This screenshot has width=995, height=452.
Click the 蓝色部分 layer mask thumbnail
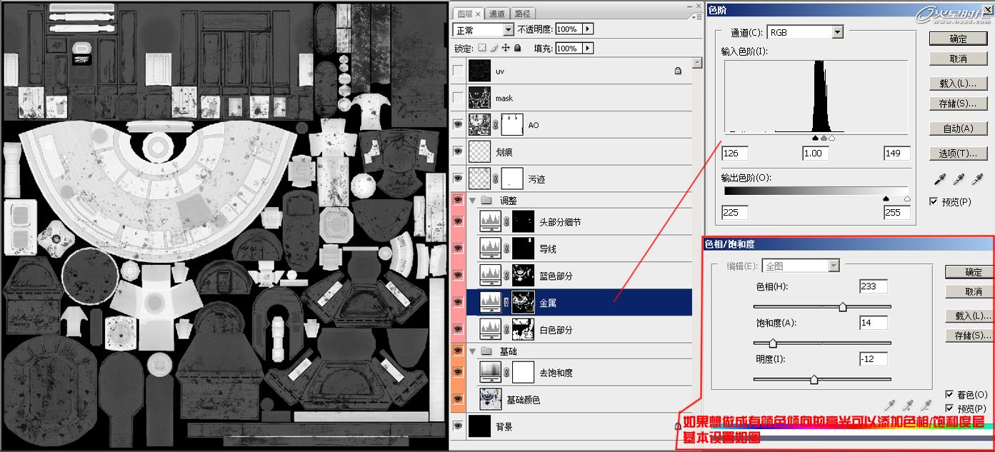(x=524, y=275)
